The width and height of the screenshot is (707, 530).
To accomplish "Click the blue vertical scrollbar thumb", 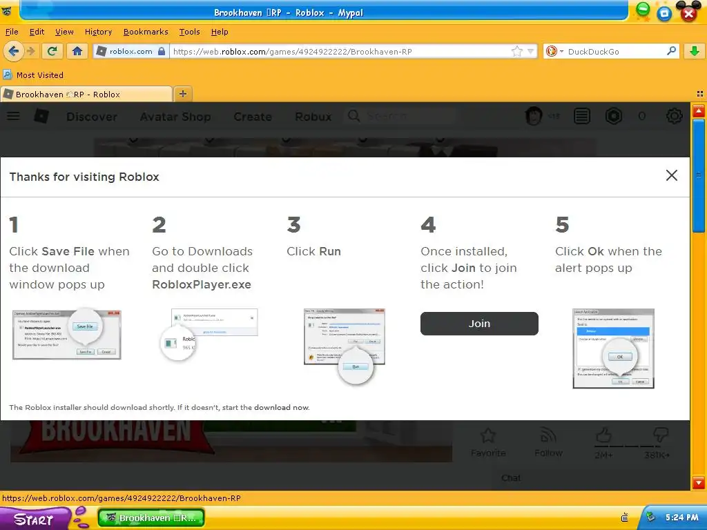I will point(699,175).
